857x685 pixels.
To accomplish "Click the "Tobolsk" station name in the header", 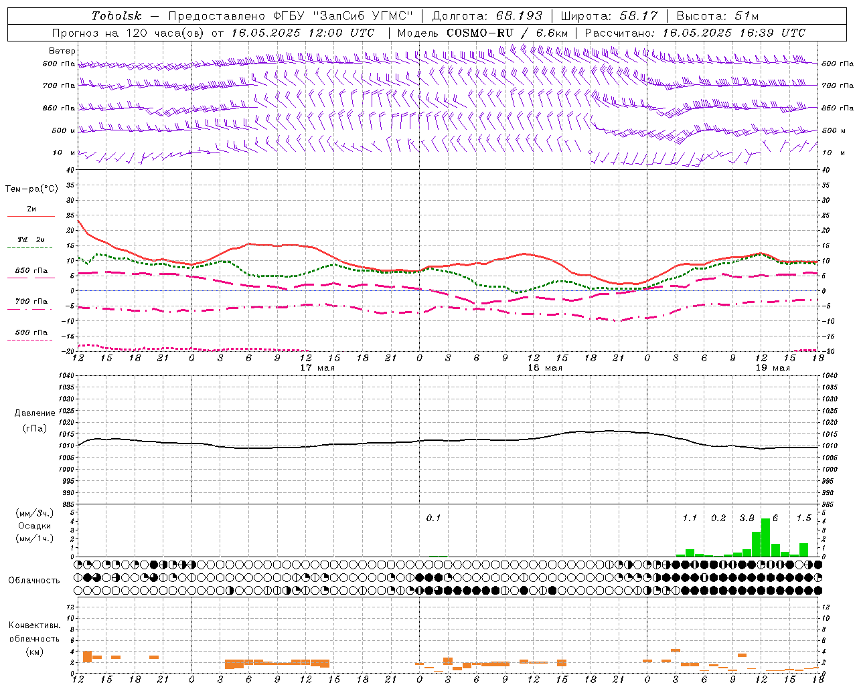I will [x=116, y=16].
